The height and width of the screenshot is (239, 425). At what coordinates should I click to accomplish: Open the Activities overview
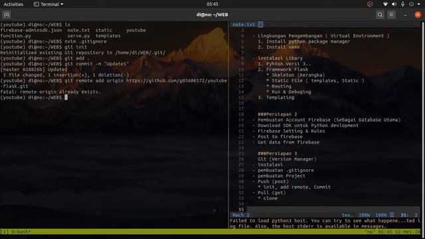[x=13, y=4]
